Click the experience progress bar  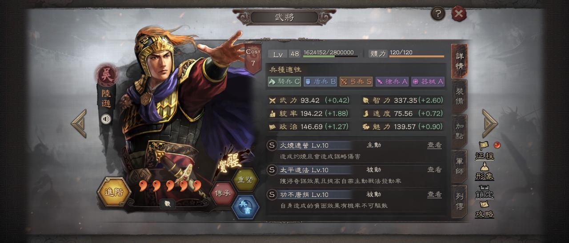point(330,56)
